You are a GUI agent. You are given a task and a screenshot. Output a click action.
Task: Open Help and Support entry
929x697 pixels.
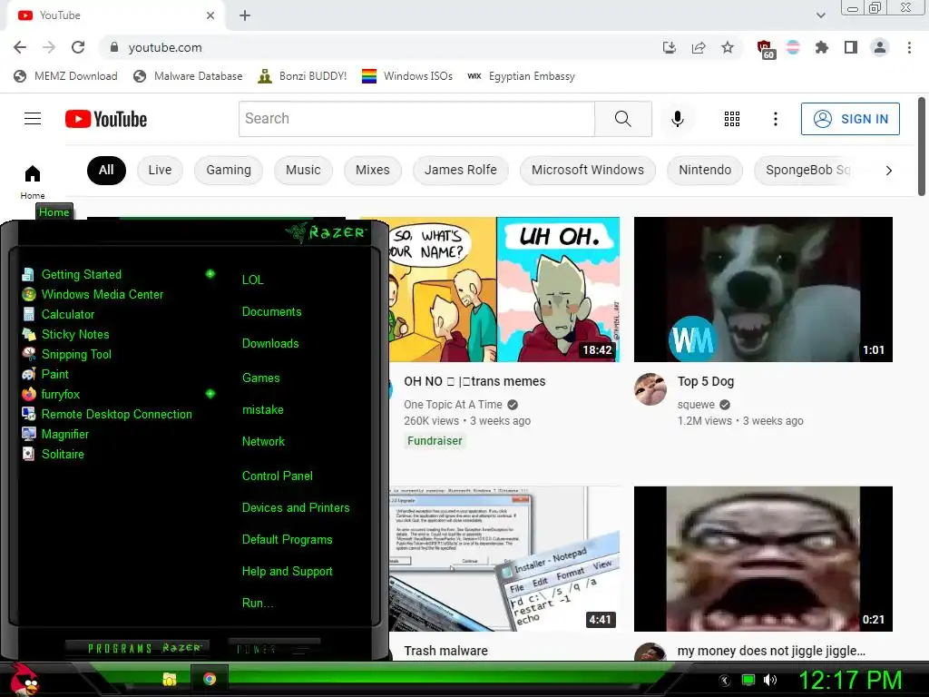(x=288, y=572)
